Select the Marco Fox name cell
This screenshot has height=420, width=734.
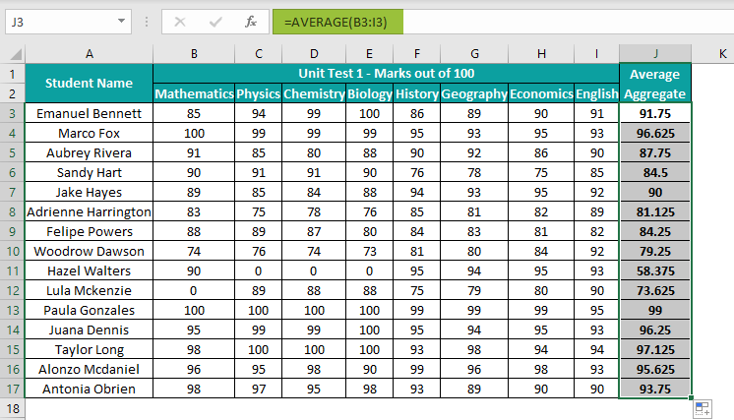point(89,134)
